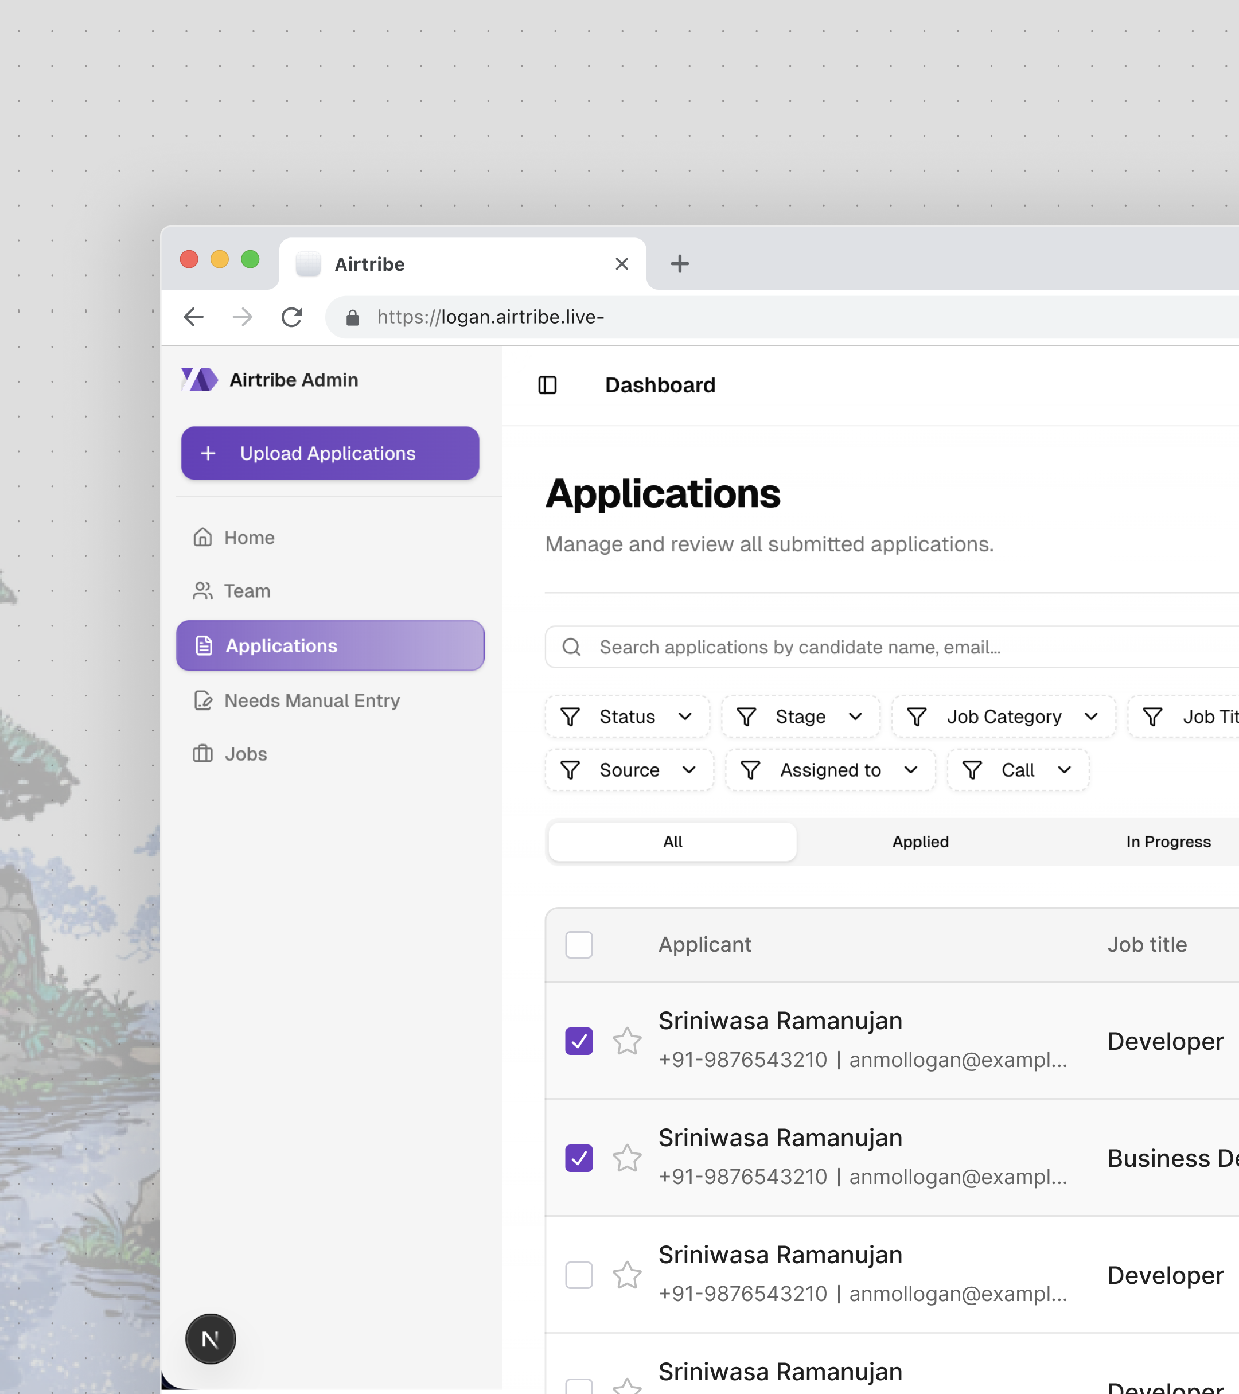Switch to the Applied tab

920,842
